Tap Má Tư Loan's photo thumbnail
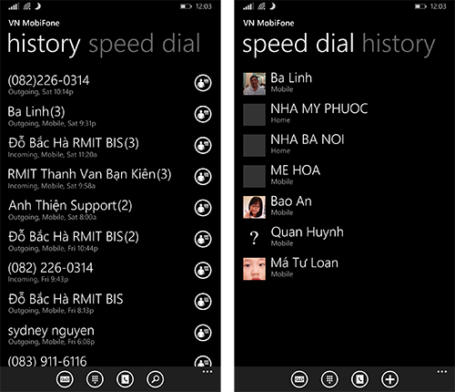Image resolution: width=455 pixels, height=392 pixels. tap(254, 269)
